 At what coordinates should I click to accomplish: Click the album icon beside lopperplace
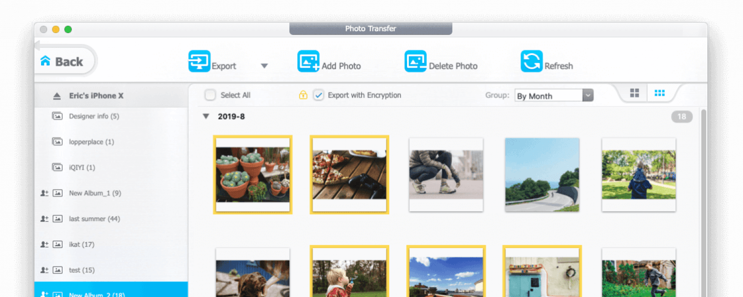[x=57, y=141]
